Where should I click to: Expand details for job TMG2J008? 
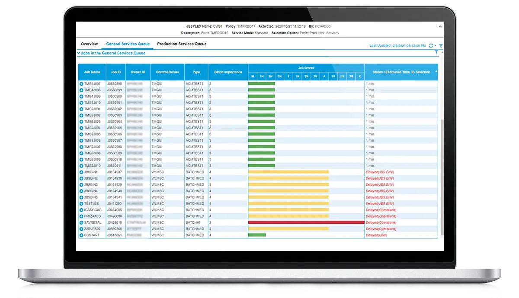pyautogui.click(x=81, y=153)
